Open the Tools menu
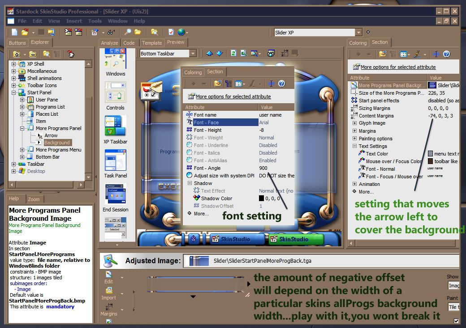 click(95, 21)
